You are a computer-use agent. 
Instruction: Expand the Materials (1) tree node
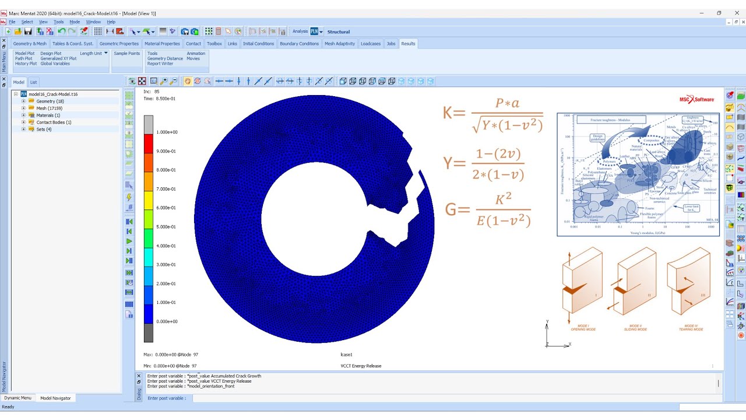[24, 116]
